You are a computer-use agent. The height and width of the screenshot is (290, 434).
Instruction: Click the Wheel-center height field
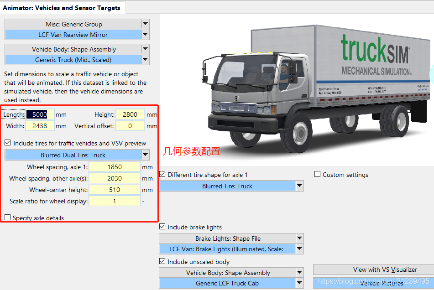click(115, 190)
